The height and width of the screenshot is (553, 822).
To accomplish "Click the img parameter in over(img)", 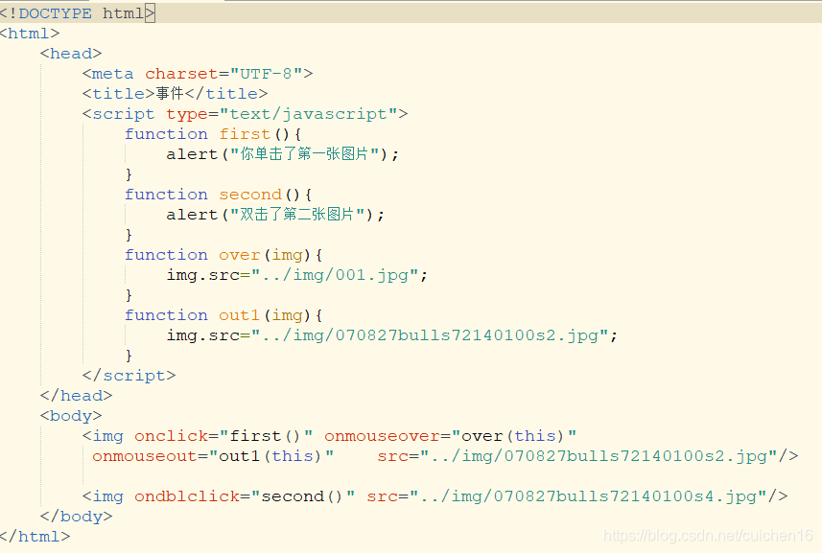I will tap(288, 256).
